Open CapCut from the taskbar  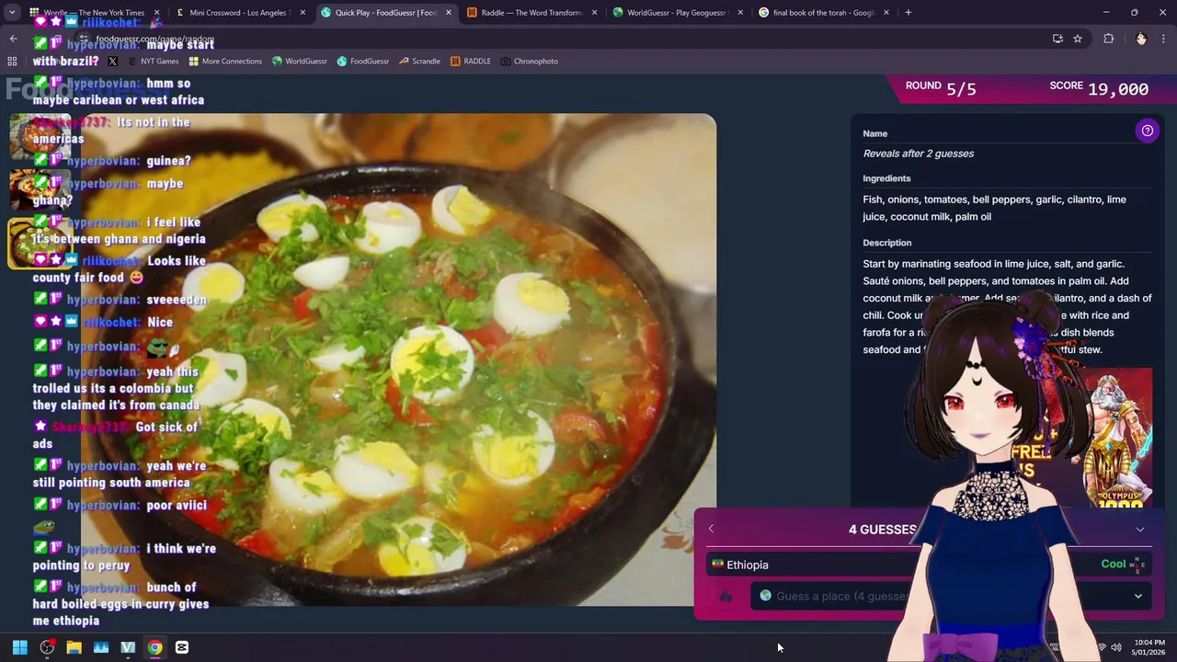(182, 647)
